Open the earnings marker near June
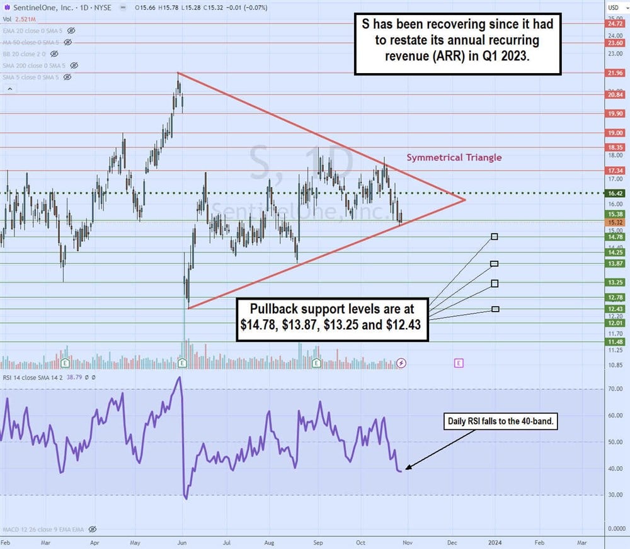 tap(183, 363)
